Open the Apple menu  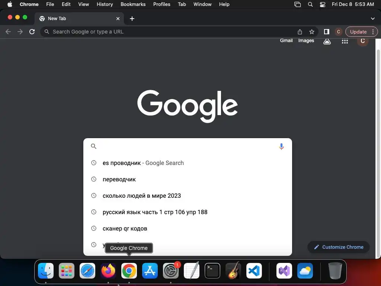tap(10, 4)
